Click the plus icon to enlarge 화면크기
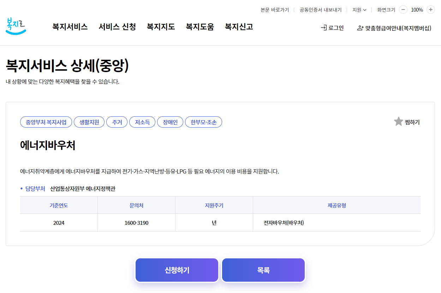The image size is (441, 293). tap(430, 10)
